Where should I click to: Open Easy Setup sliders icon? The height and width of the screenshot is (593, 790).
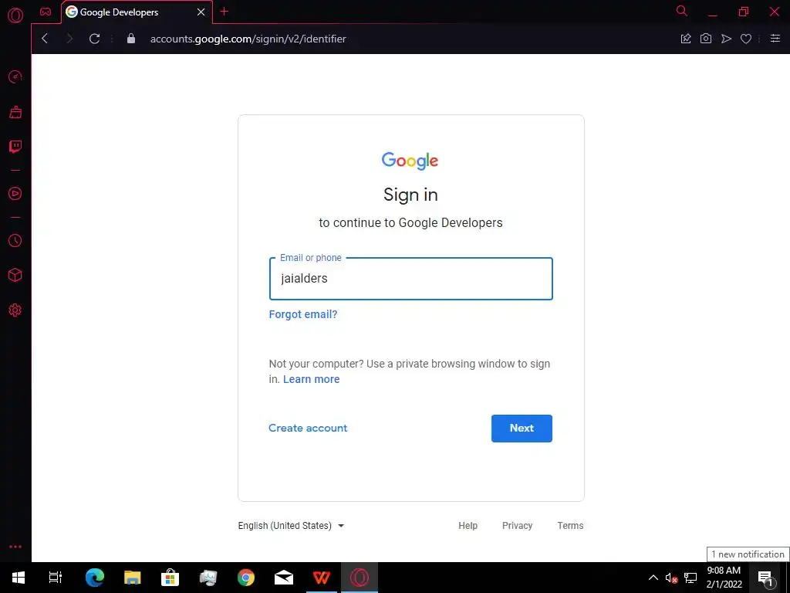(775, 39)
